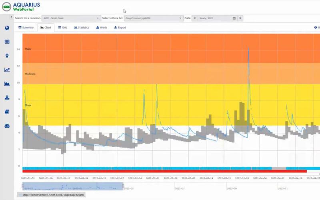The width and height of the screenshot is (320, 200).
Task: Switch to the Alerts tab
Action: (102, 28)
